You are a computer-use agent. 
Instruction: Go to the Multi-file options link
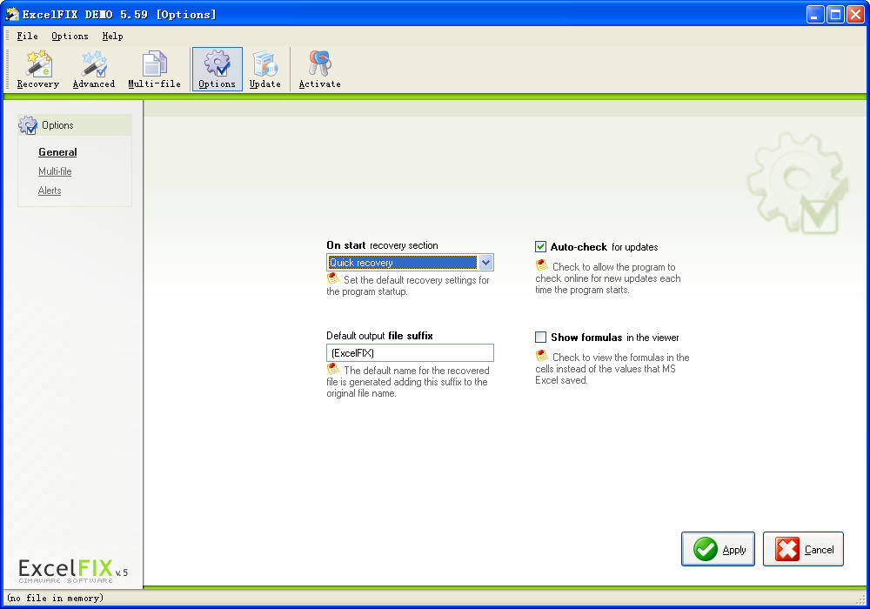[55, 171]
